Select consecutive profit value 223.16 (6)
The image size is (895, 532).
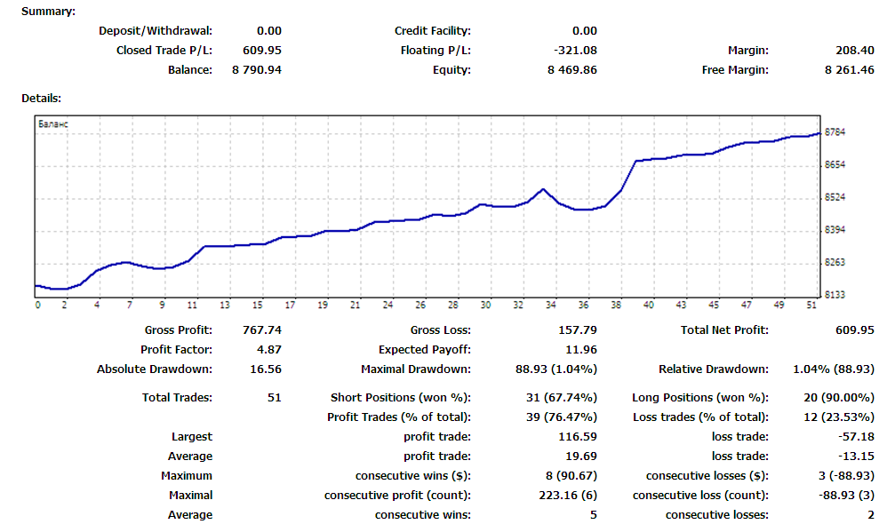tap(568, 495)
